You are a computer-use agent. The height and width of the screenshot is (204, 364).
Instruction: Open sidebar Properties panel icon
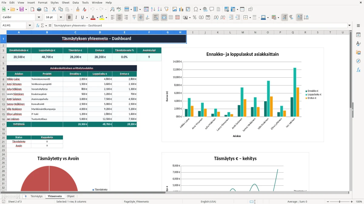coord(358,35)
